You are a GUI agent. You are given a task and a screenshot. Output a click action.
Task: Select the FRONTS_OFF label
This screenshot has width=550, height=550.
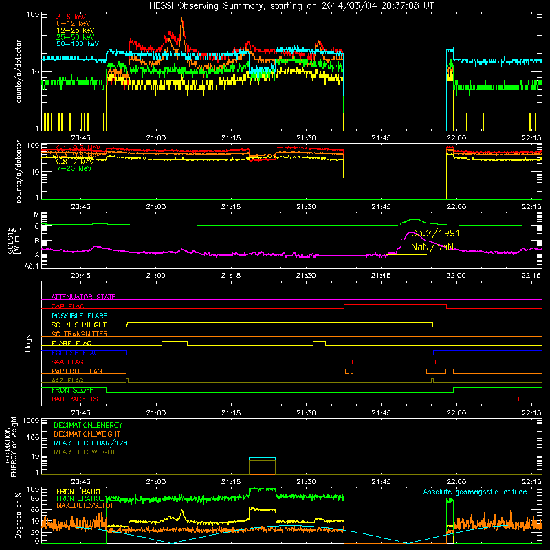click(72, 390)
